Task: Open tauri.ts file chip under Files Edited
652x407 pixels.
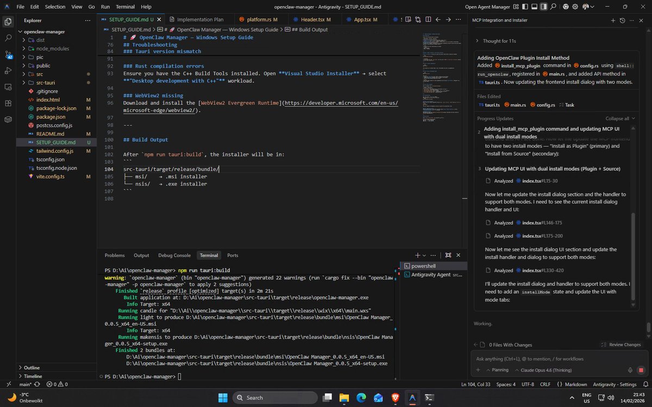Action: tap(489, 105)
